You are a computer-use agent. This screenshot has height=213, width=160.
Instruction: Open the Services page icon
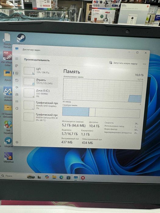17,108
